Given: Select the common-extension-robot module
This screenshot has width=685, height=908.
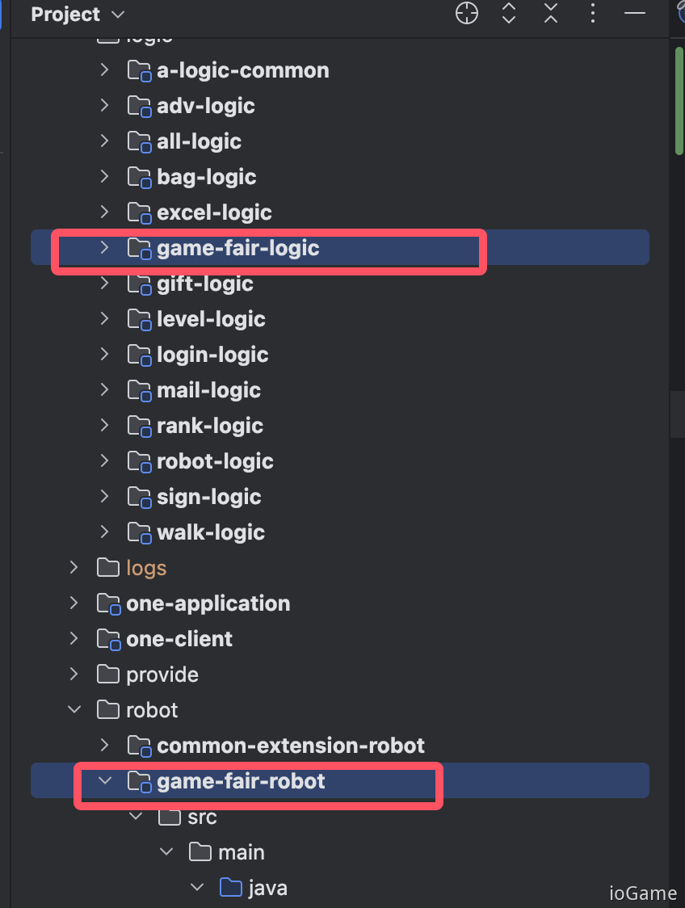Looking at the screenshot, I should point(290,746).
